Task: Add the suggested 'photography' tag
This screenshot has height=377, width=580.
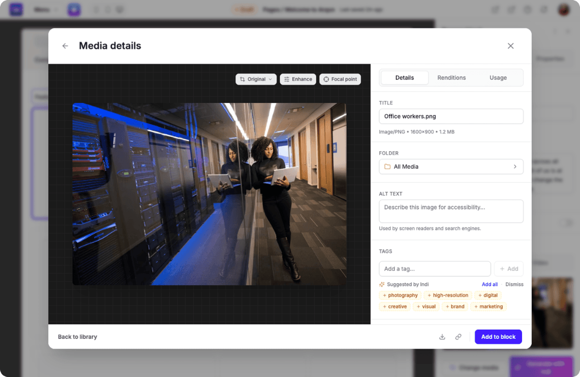Action: click(x=400, y=295)
